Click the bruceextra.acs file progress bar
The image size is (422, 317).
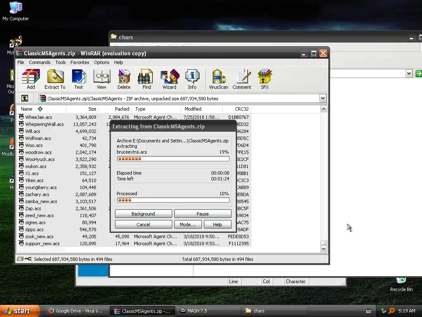[173, 159]
